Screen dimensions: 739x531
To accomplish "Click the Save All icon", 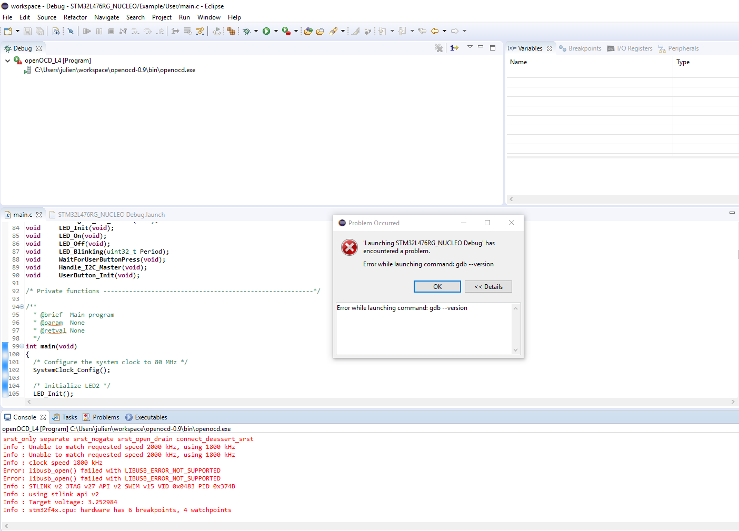I will coord(39,31).
